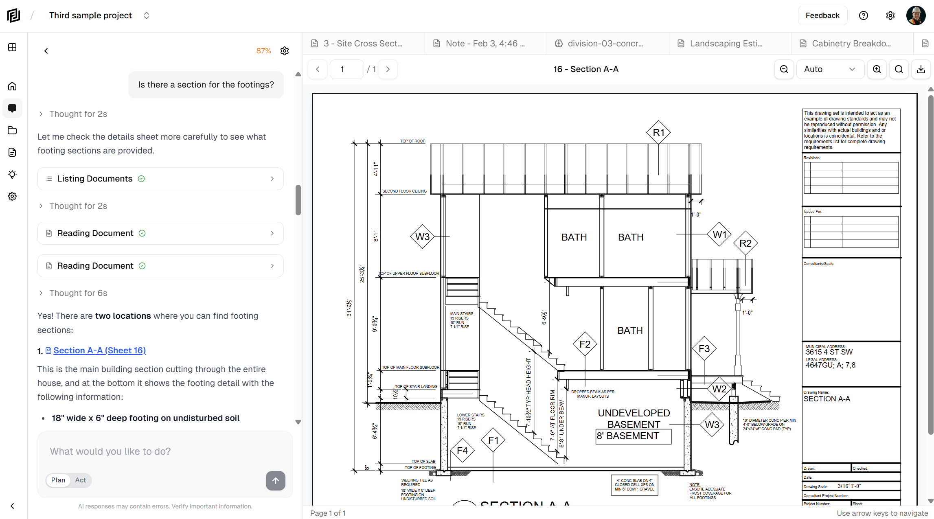The image size is (934, 519).
Task: Open the Section A-A (Sheet 16) link
Action: pos(99,350)
